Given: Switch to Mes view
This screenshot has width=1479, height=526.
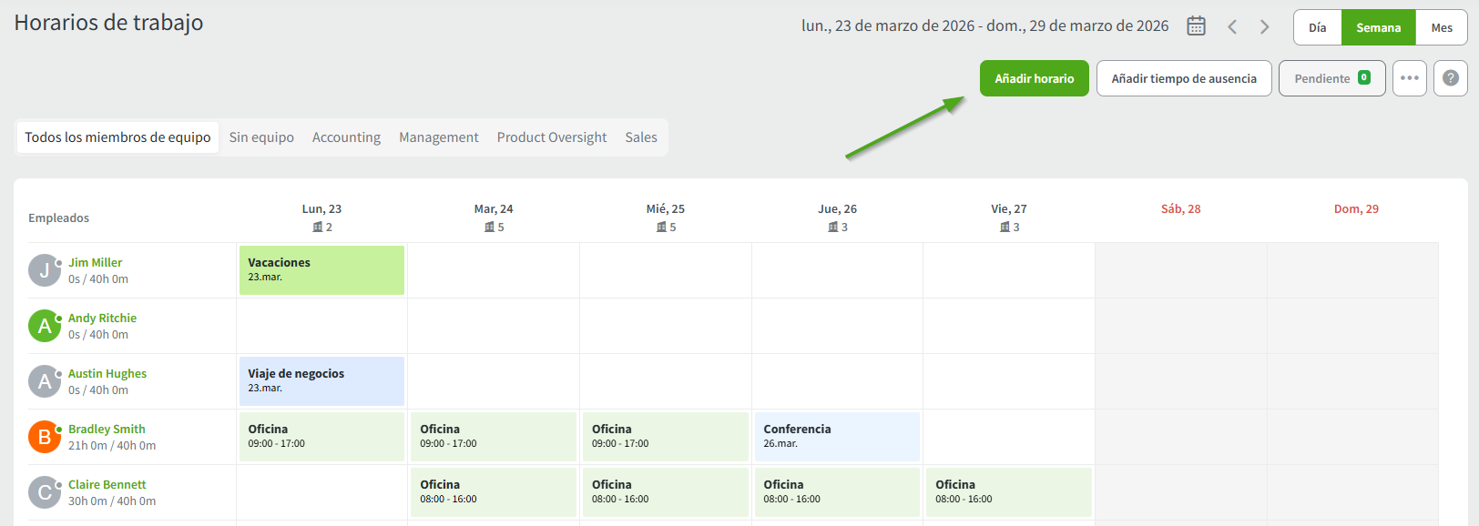Looking at the screenshot, I should pyautogui.click(x=1441, y=27).
